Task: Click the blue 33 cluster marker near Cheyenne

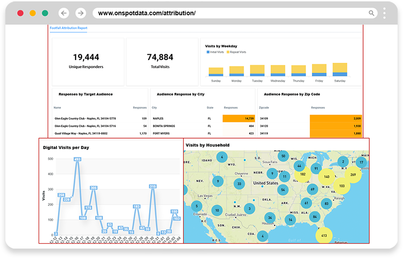Action: tap(239, 184)
